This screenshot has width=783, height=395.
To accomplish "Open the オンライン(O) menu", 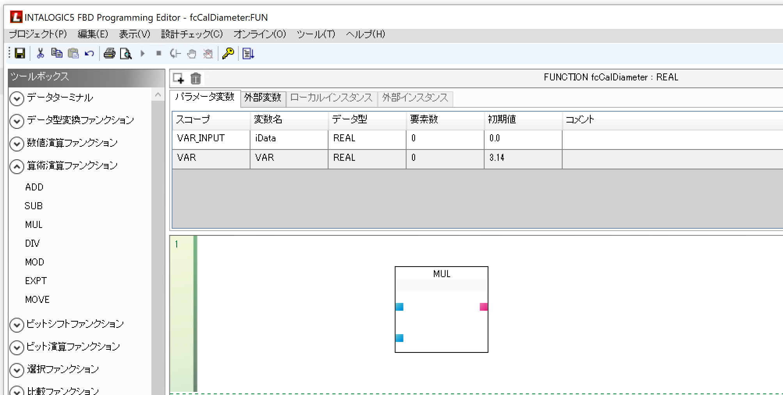I will point(259,34).
